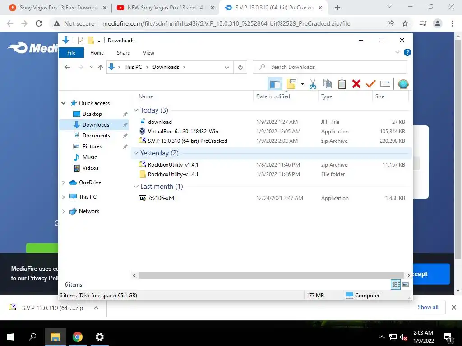Click the Search Downloads field
This screenshot has width=462, height=346.
click(x=330, y=67)
